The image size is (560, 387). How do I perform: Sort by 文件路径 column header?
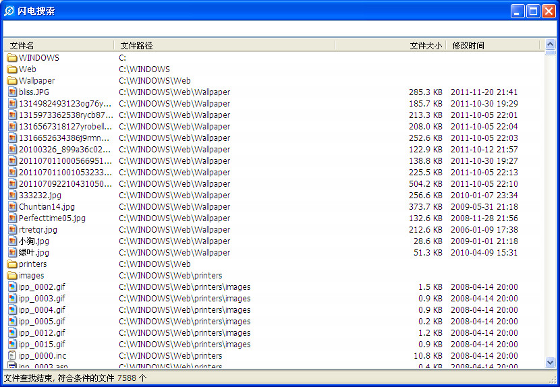(x=225, y=45)
